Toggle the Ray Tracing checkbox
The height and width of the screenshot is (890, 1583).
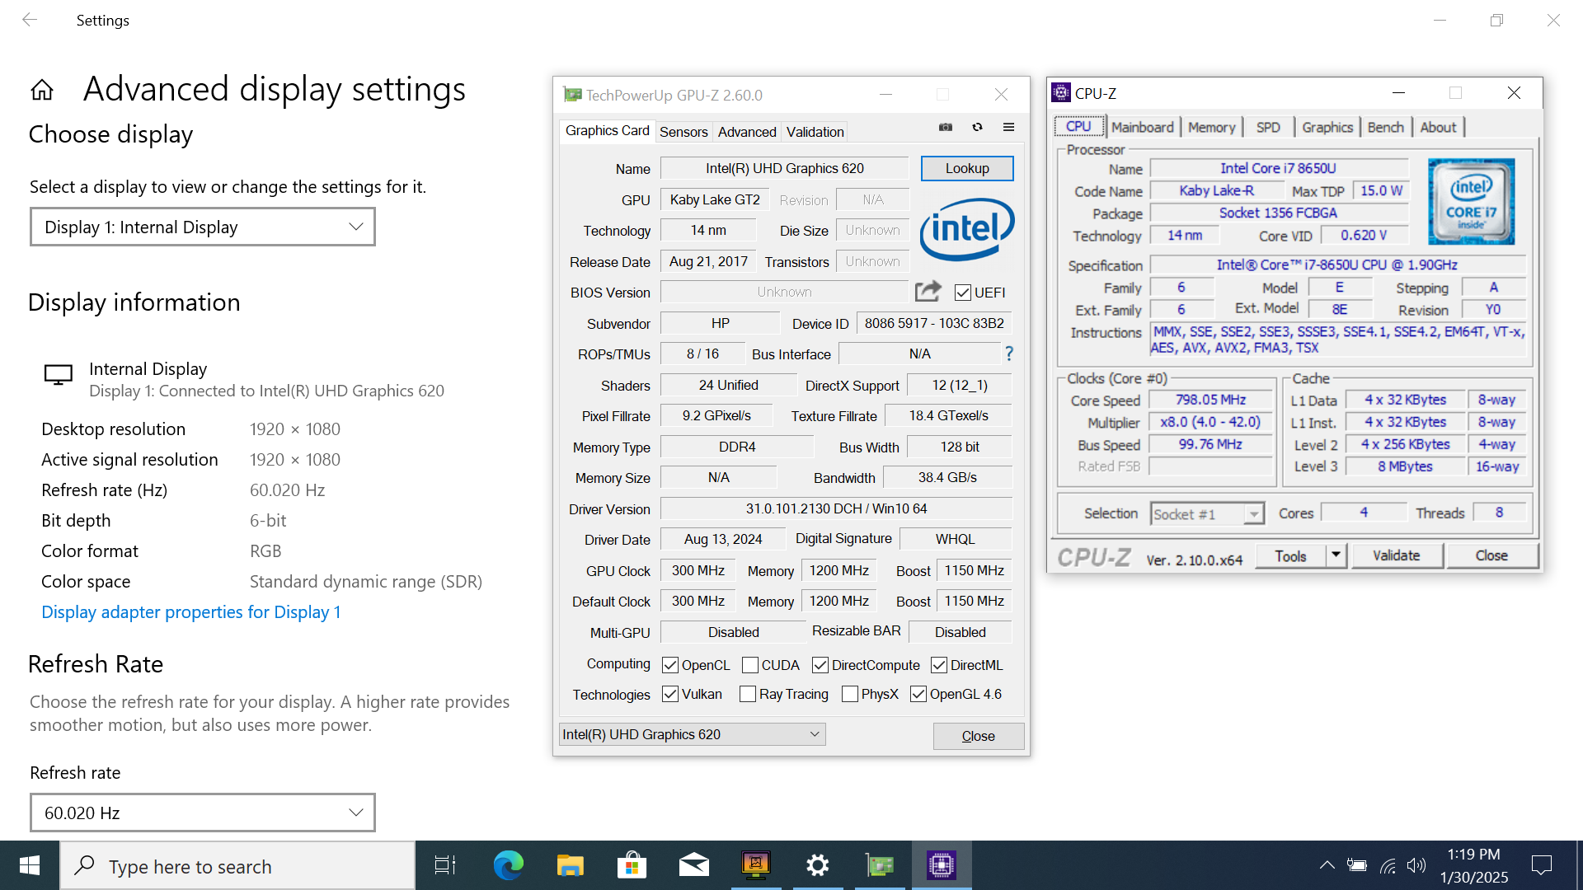coord(748,694)
